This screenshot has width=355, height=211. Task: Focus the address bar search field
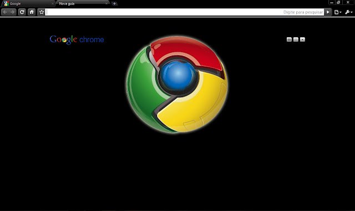point(185,12)
